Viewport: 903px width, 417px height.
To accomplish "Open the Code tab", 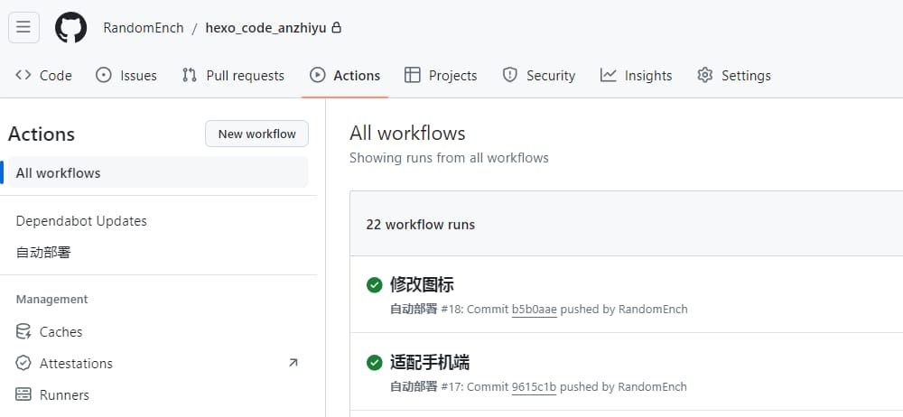I will click(43, 76).
